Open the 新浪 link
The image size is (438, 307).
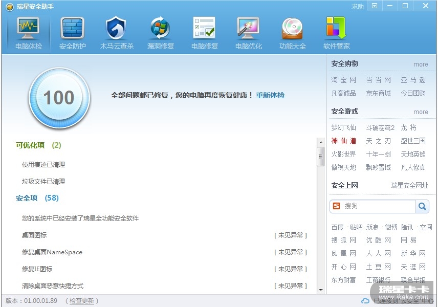click(372, 227)
